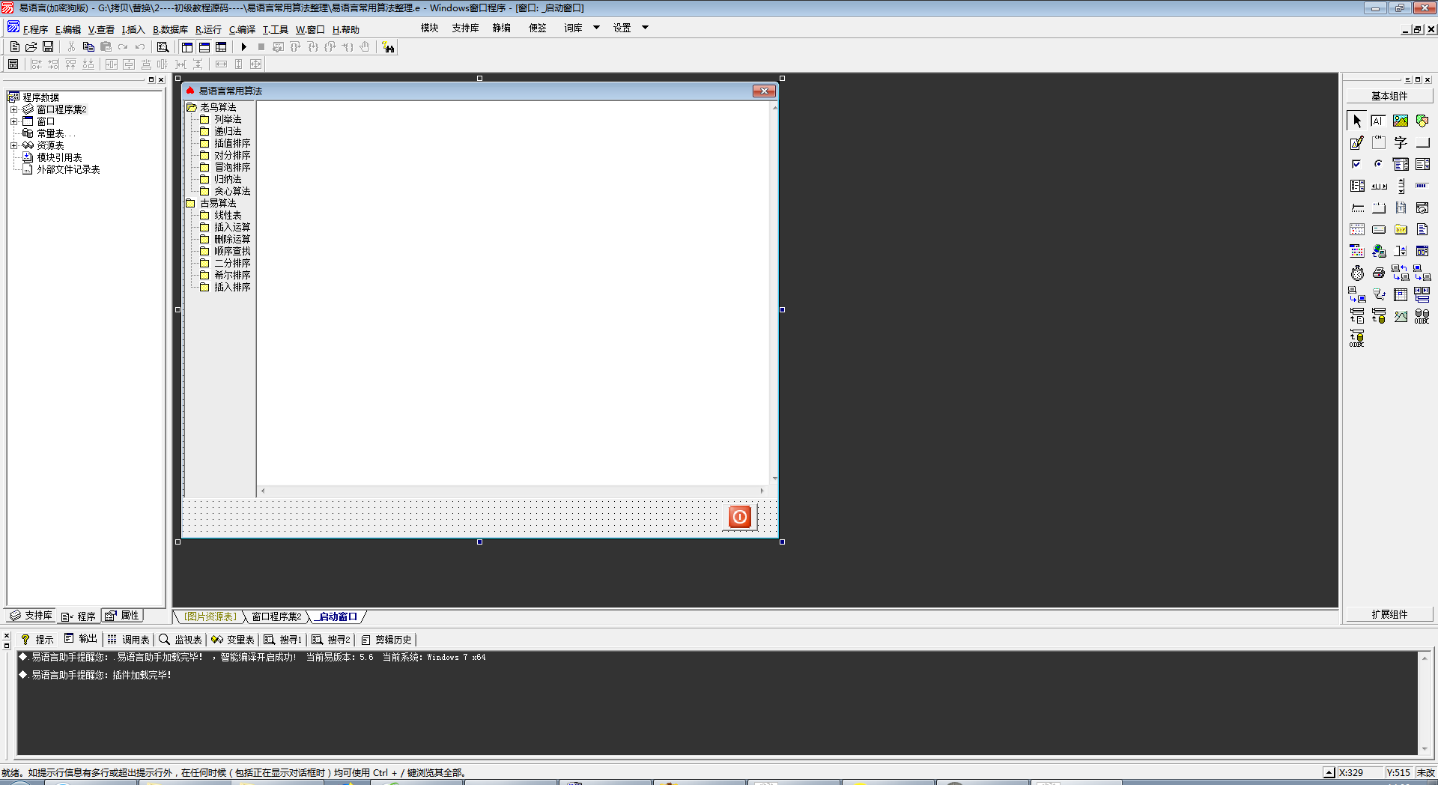The image size is (1438, 785).
Task: Switch to the 剪辑历史 tab
Action: click(386, 640)
